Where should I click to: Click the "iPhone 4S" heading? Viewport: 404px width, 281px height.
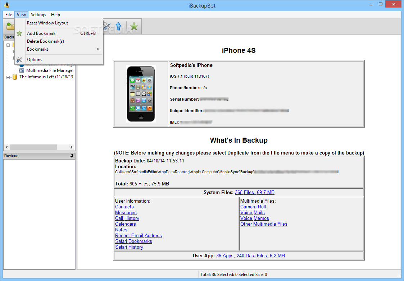coord(239,50)
